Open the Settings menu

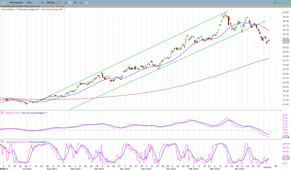coord(51,3)
